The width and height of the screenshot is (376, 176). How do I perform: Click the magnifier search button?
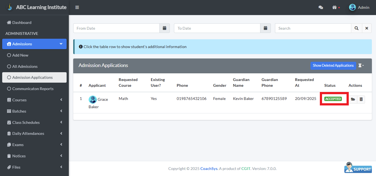coord(356,28)
